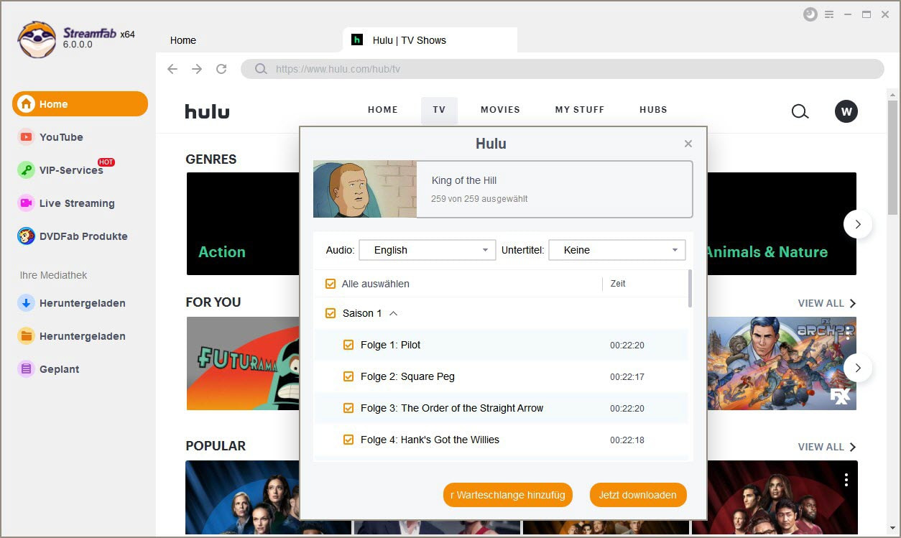Uncheck Folge 2: Square Peg

pos(348,376)
